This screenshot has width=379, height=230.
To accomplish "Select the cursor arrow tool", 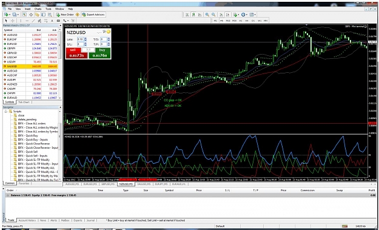I will point(6,21).
